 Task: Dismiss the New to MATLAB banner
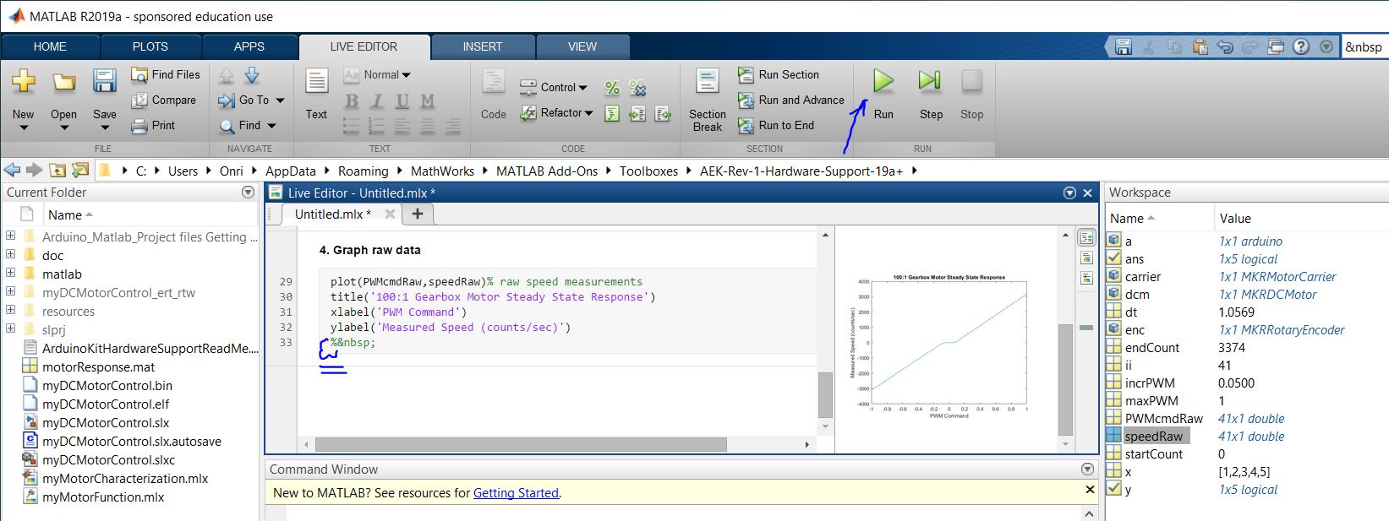1090,490
